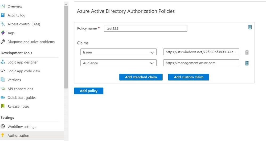Open Tags page

[11, 33]
